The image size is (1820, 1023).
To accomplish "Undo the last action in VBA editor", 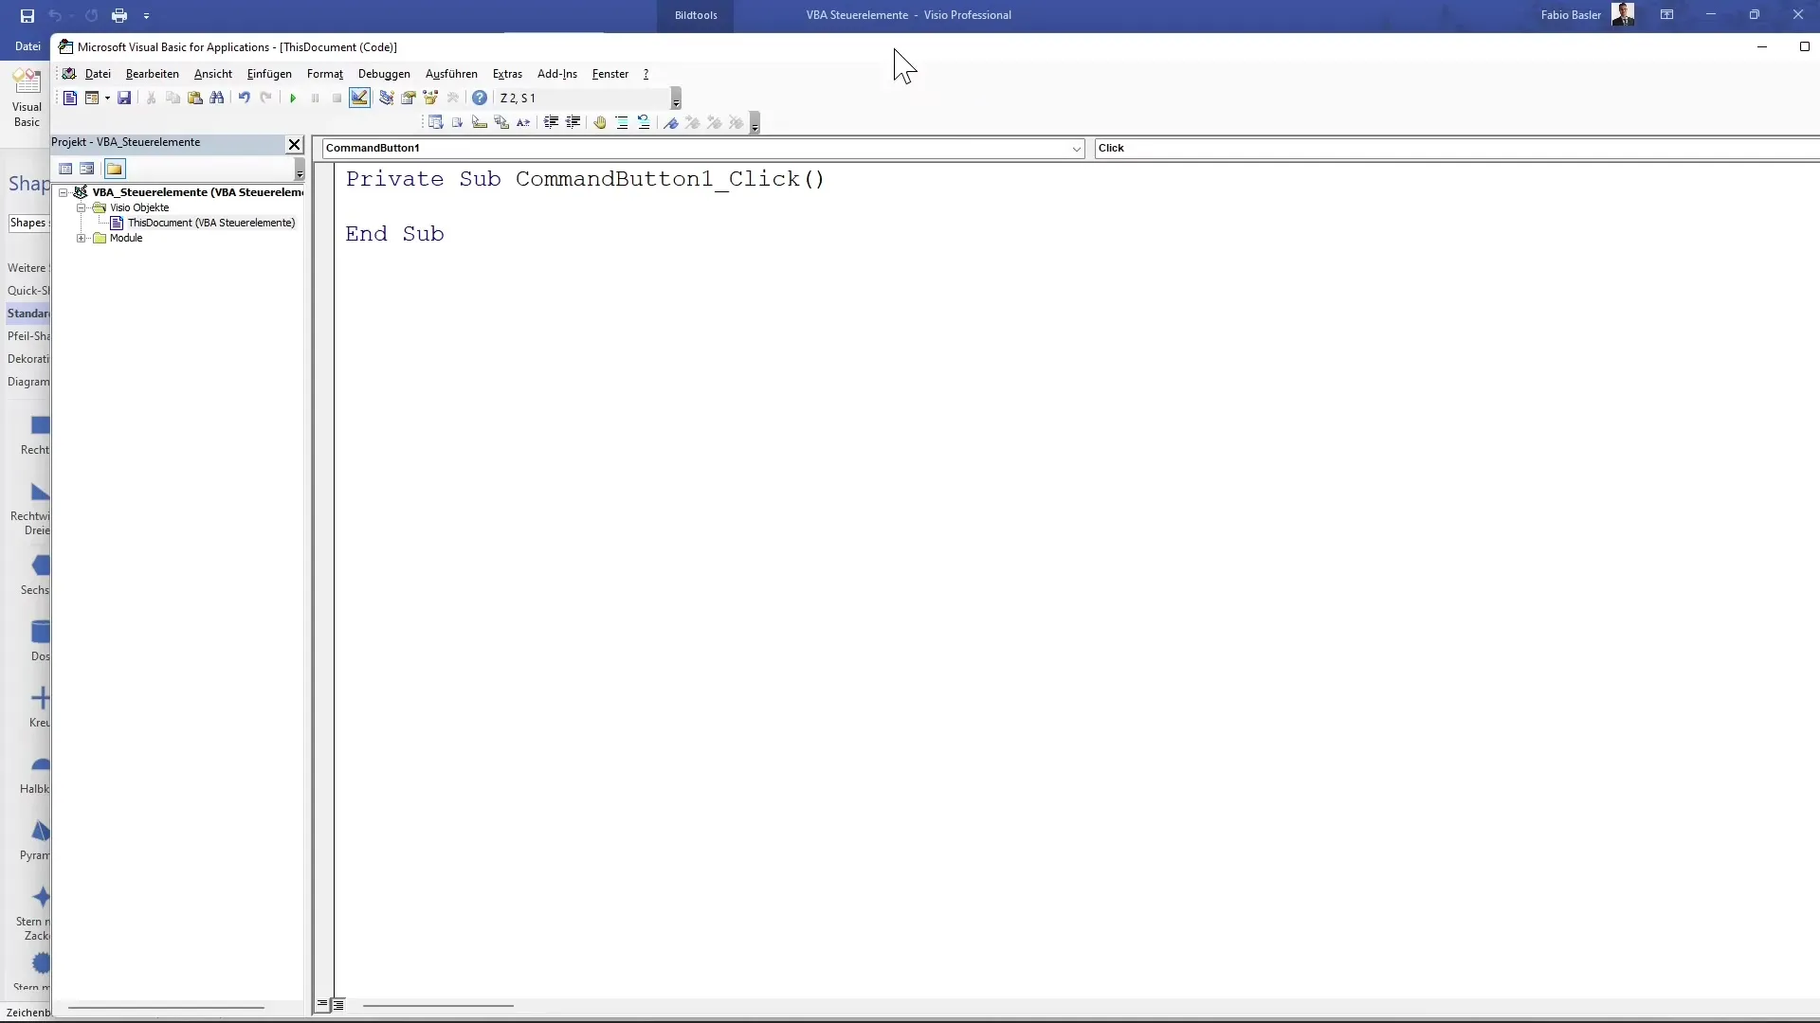I will pyautogui.click(x=245, y=98).
